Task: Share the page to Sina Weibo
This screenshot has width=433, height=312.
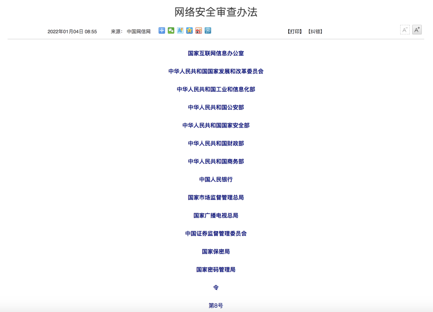Action: pos(199,31)
